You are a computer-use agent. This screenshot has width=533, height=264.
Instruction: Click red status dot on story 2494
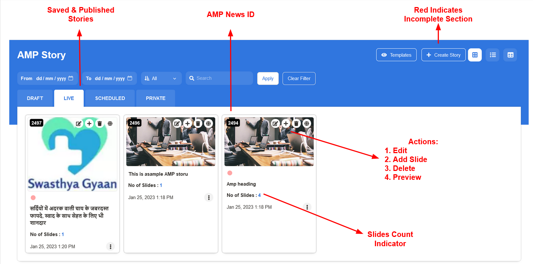coord(230,173)
